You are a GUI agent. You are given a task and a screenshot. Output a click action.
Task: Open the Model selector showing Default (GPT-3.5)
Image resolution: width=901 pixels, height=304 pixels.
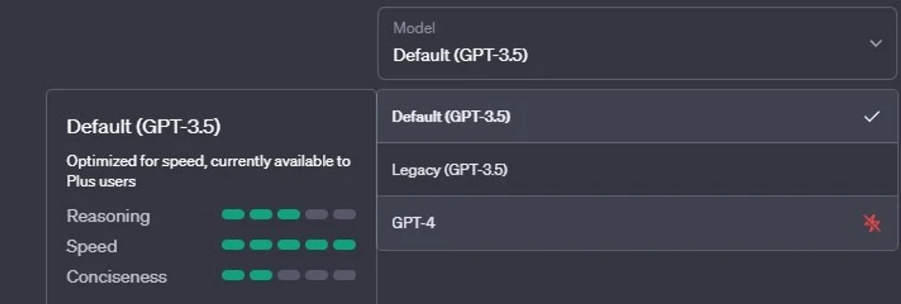coord(637,43)
